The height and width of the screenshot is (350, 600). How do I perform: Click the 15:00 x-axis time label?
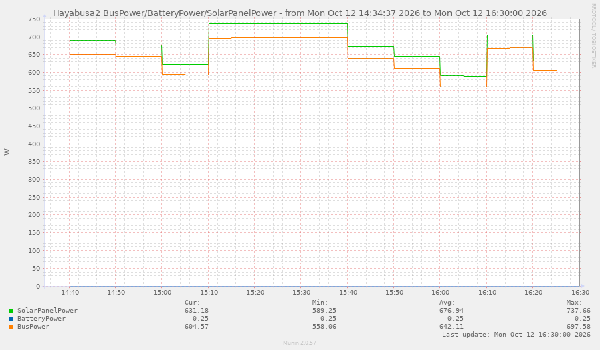163,293
